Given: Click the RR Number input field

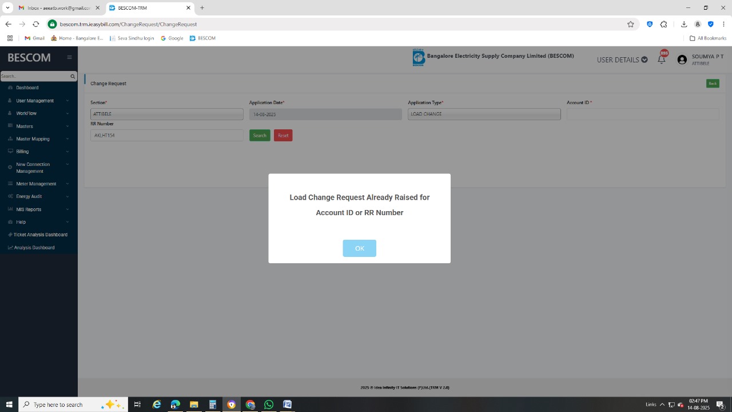Looking at the screenshot, I should click(x=167, y=135).
